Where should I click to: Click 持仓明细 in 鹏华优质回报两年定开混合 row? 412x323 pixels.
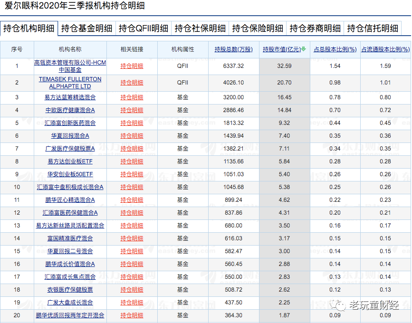[x=132, y=315]
